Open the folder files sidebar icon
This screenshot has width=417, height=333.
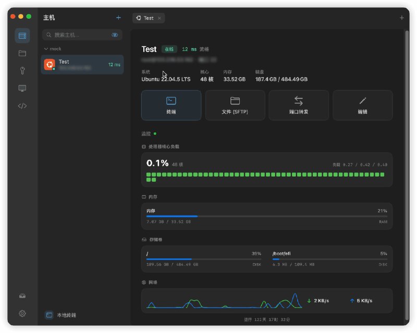22,53
